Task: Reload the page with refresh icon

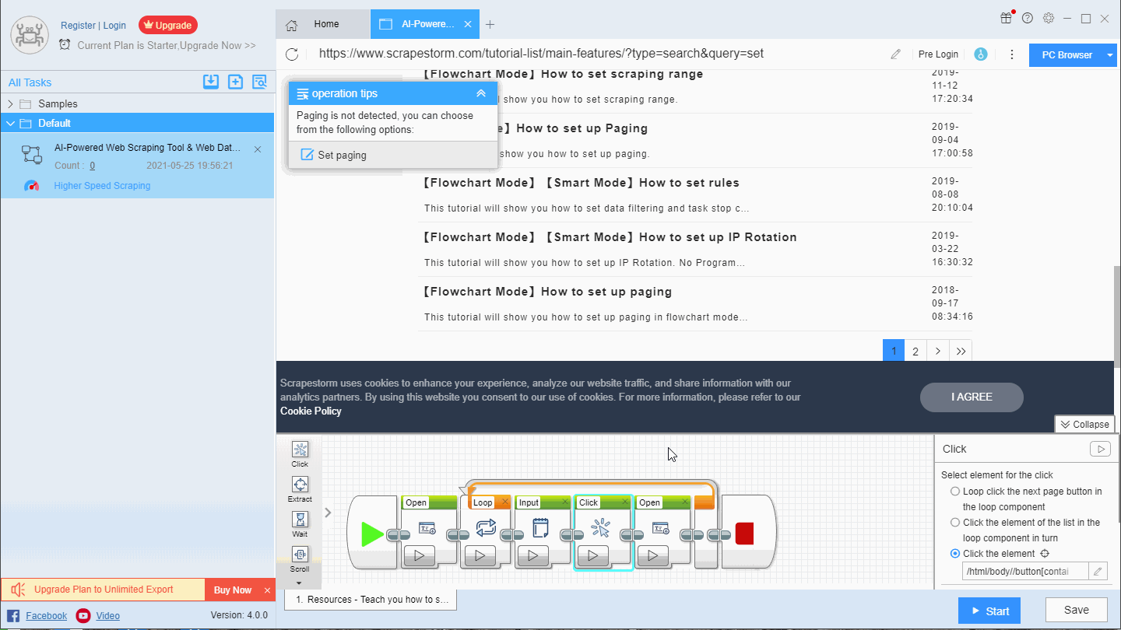Action: pos(292,54)
